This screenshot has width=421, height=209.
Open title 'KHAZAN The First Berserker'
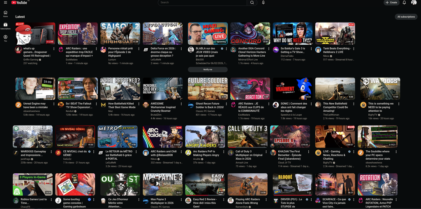point(290,155)
